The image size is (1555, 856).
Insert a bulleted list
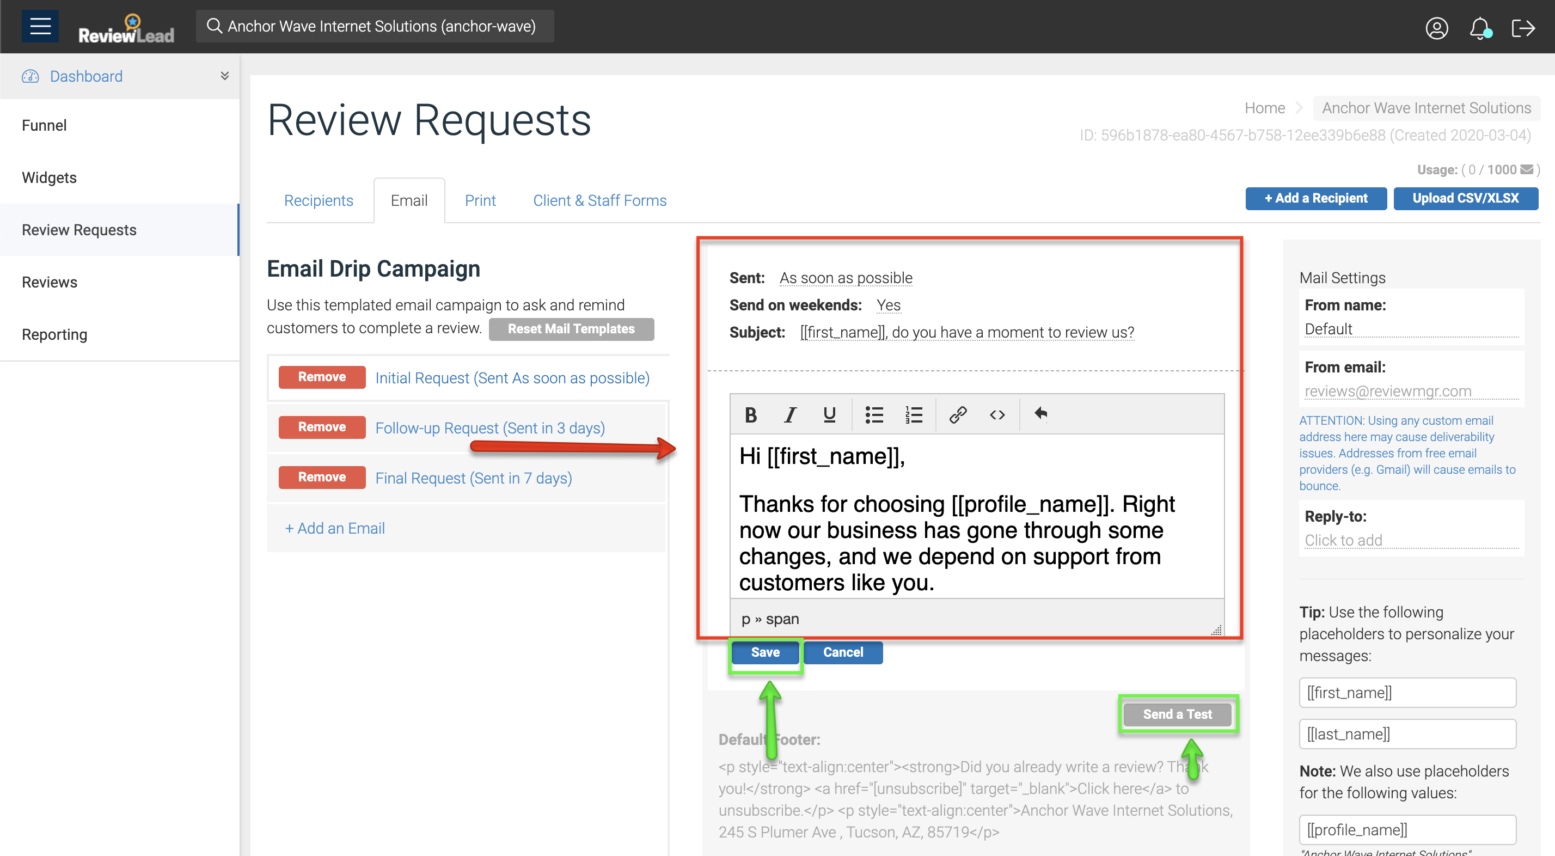click(x=873, y=415)
